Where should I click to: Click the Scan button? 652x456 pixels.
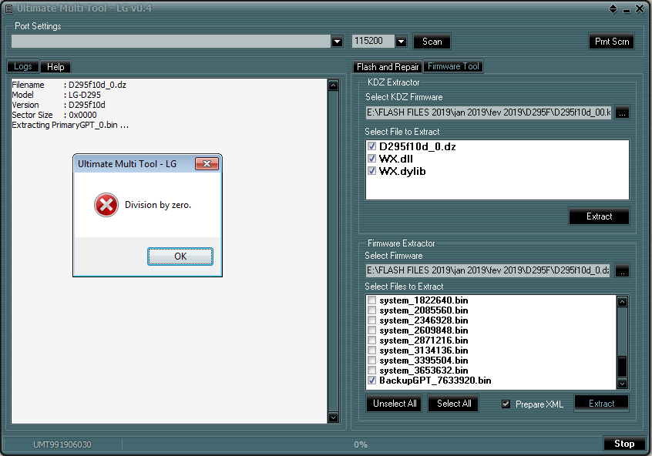[x=432, y=42]
